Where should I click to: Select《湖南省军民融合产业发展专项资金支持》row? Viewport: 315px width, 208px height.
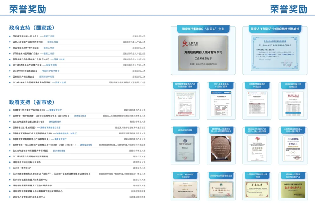click(x=77, y=133)
